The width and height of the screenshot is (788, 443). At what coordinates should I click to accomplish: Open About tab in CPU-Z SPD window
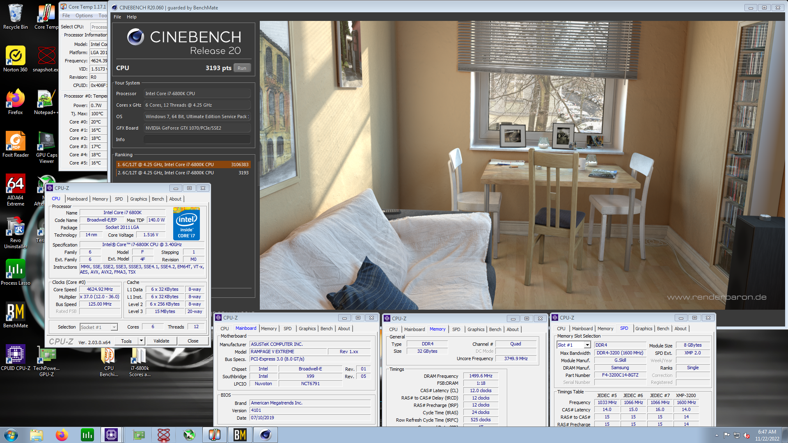(680, 329)
